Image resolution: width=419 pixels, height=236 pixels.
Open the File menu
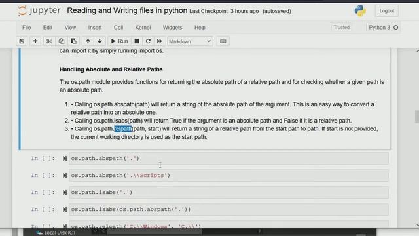[26, 28]
